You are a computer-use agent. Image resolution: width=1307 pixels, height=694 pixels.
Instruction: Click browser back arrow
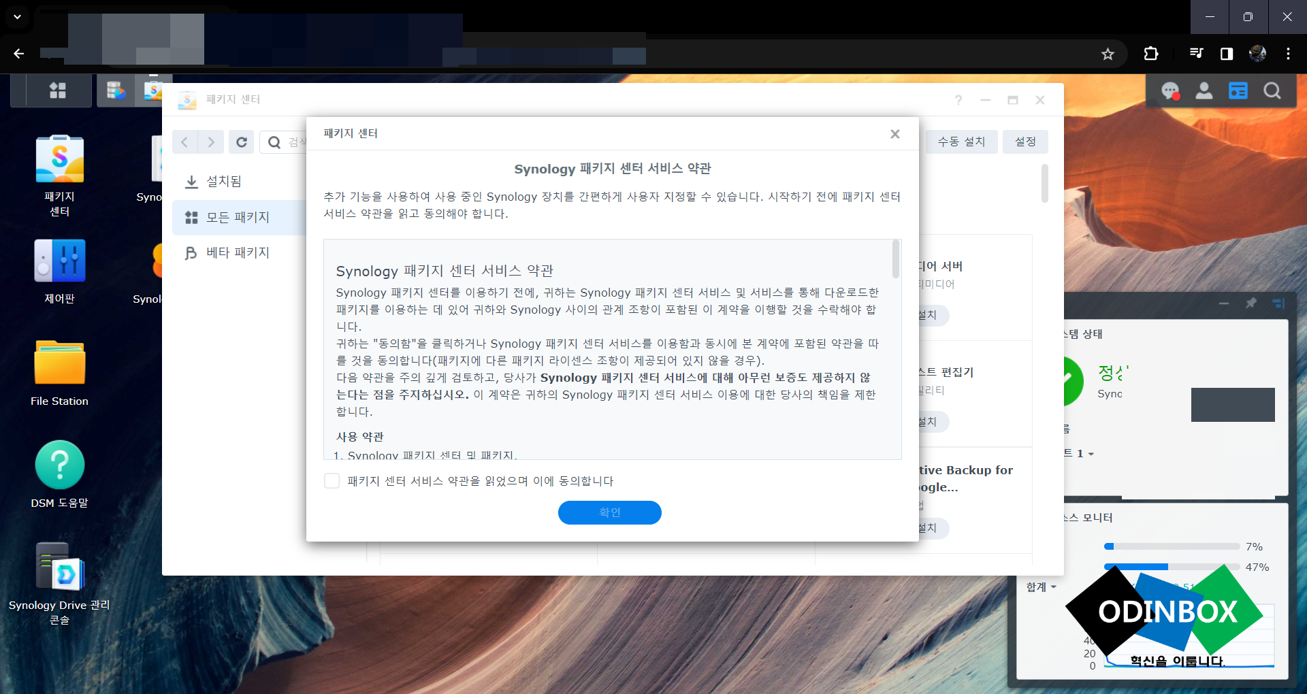coord(19,54)
